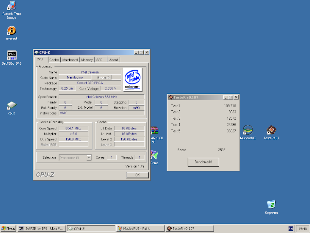
Task: Select the cpuz desktop shortcut
Action: point(12,108)
